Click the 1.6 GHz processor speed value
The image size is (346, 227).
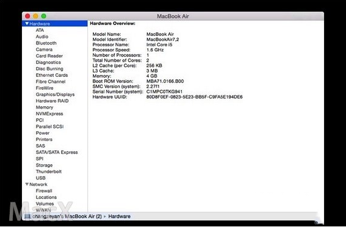click(x=155, y=50)
